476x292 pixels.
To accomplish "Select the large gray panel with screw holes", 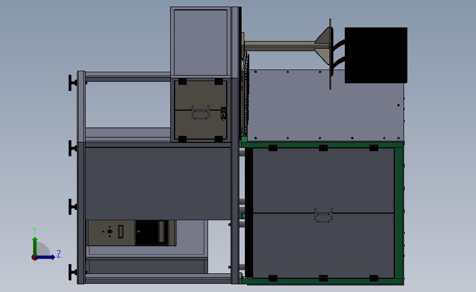I will [x=326, y=105].
